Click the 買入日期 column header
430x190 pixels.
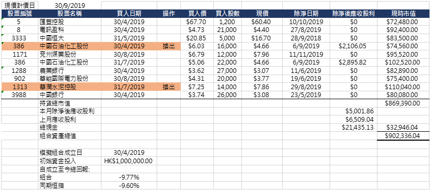(x=129, y=14)
